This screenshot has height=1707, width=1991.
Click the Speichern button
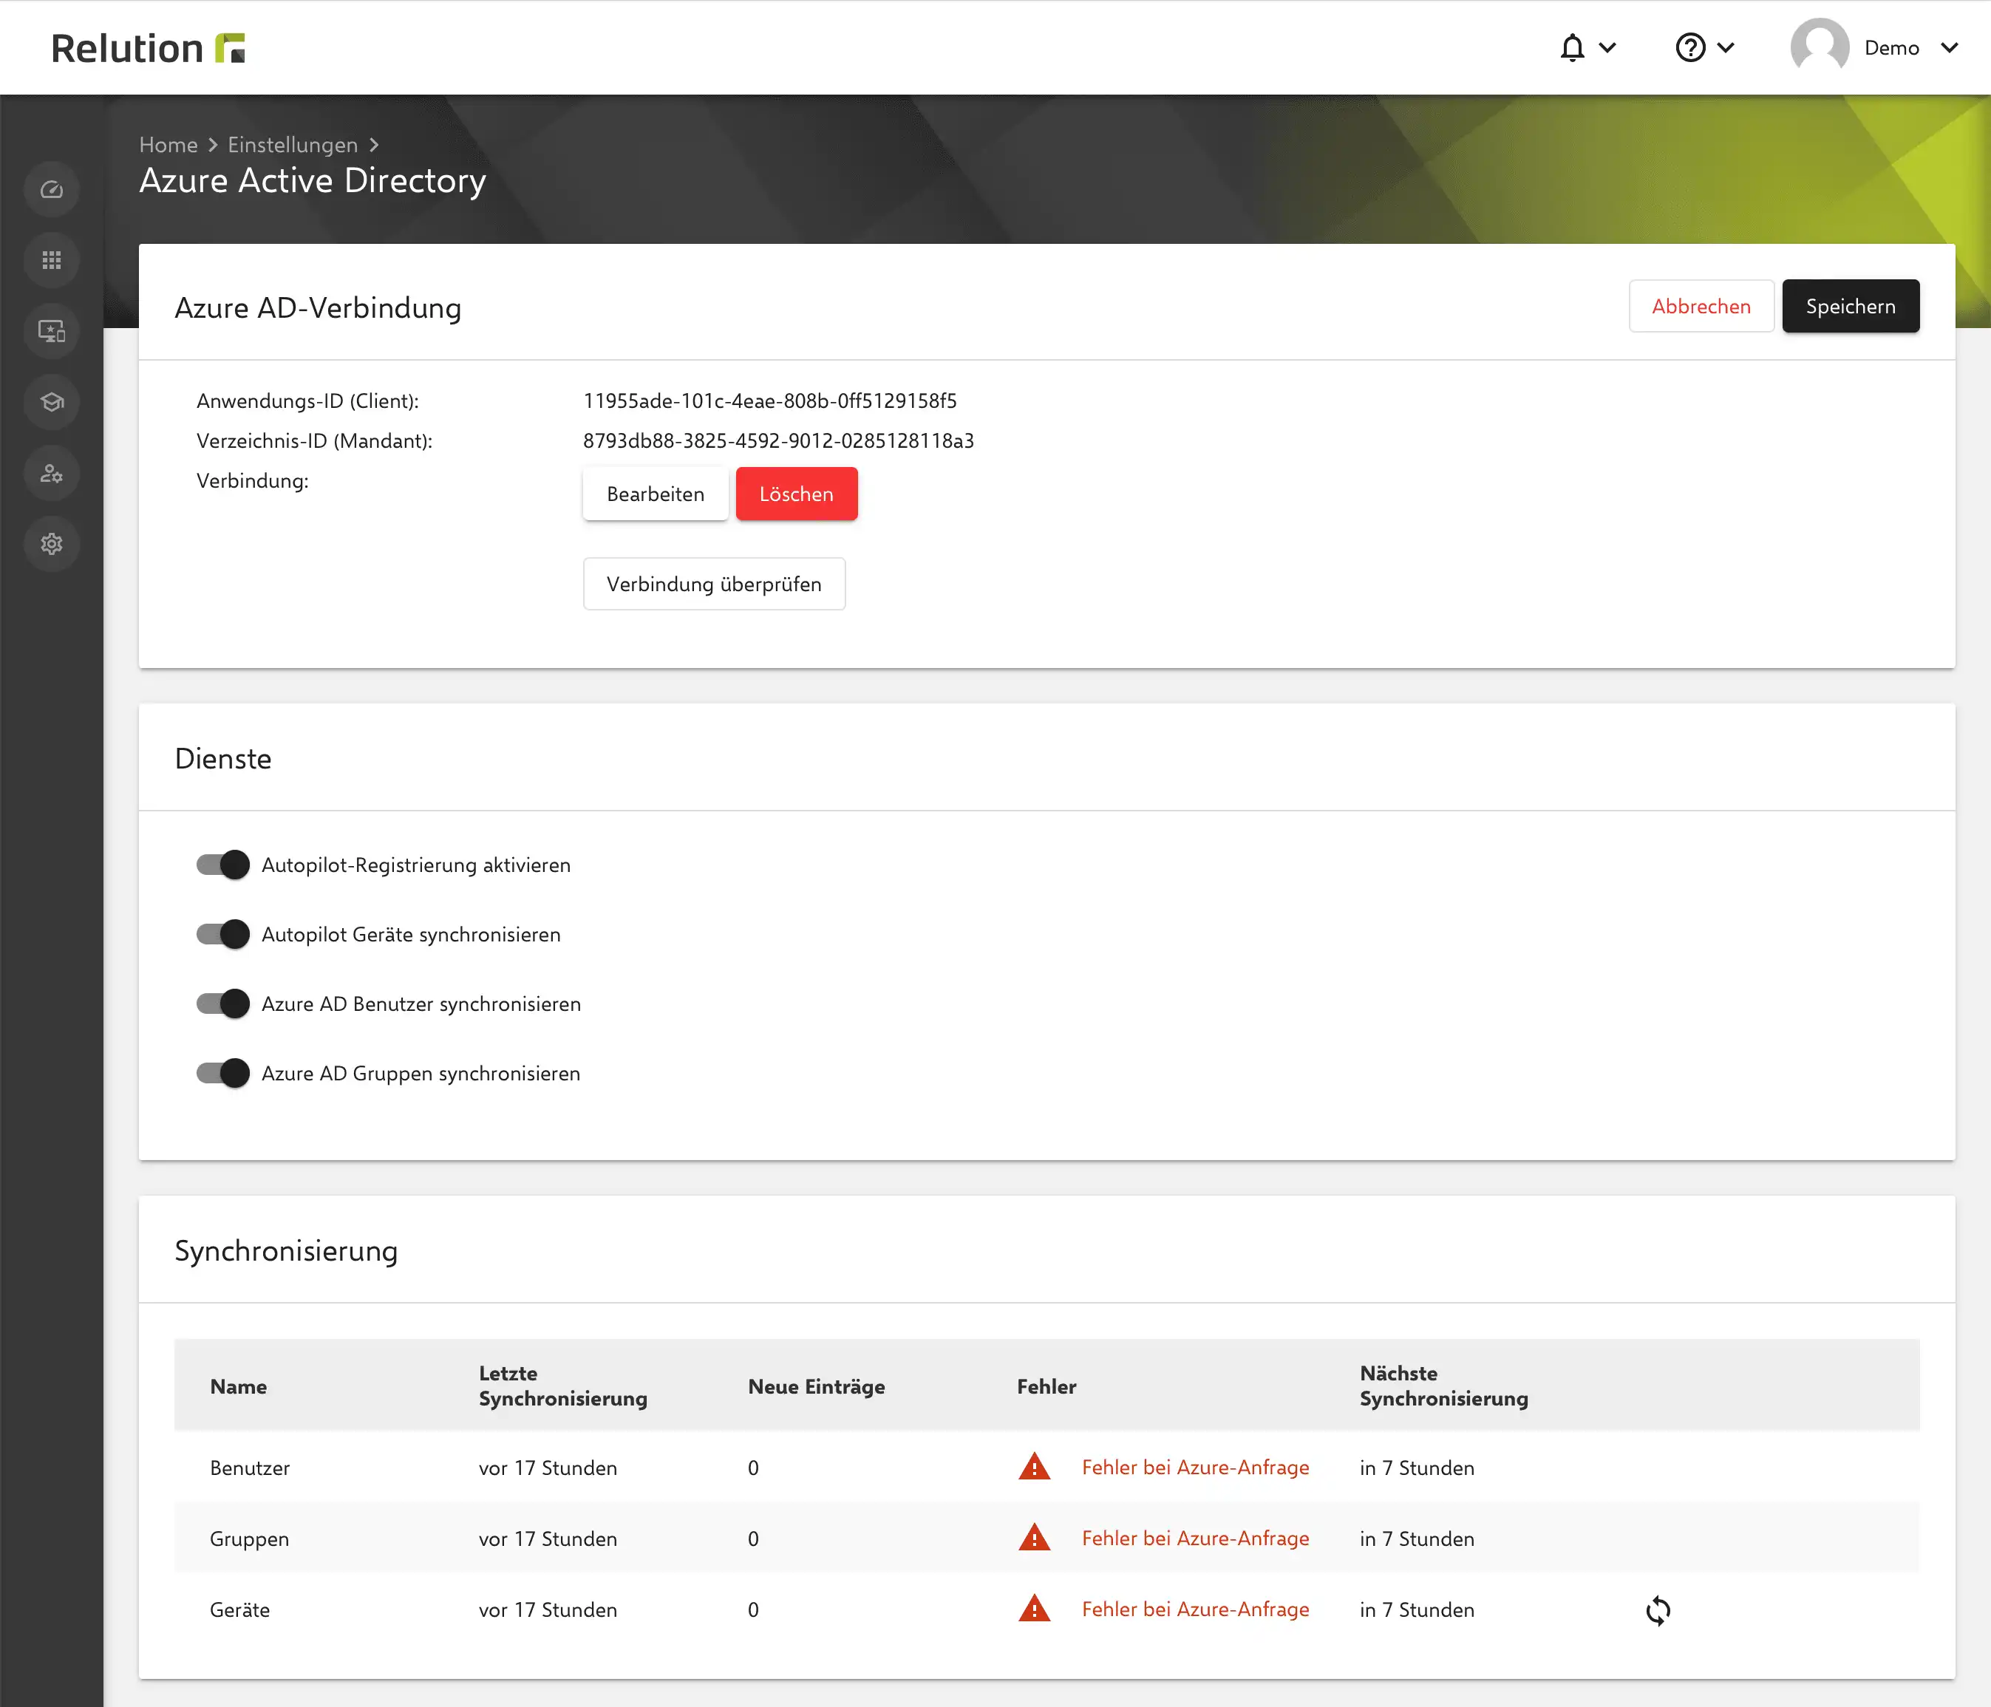[x=1851, y=307]
